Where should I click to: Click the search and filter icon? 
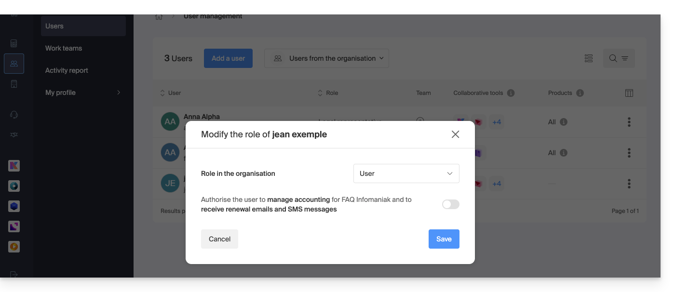pos(619,58)
